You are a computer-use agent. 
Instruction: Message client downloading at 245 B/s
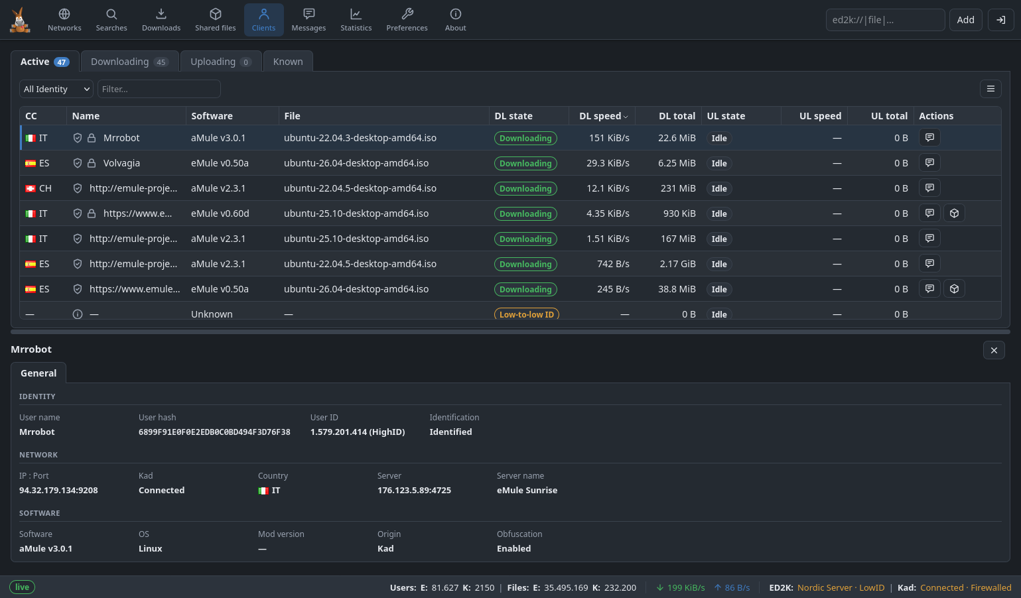929,289
